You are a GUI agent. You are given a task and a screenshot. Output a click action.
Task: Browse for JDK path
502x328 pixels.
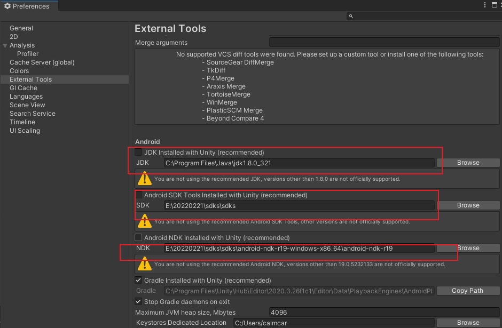[468, 163]
